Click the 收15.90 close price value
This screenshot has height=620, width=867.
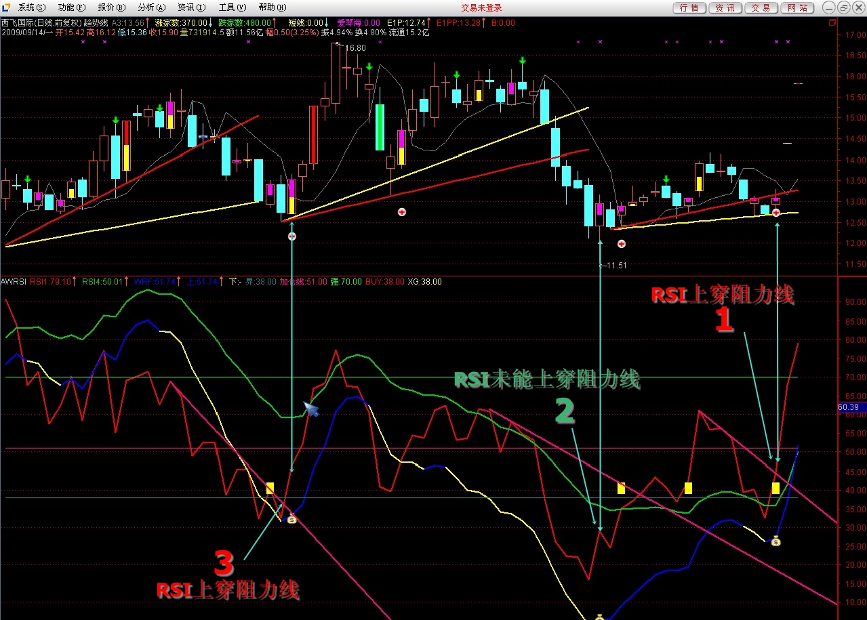tap(164, 32)
